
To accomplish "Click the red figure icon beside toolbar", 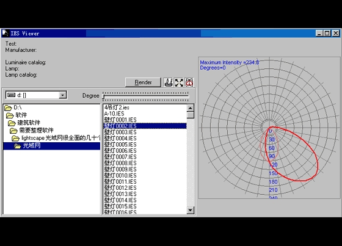I will click(x=189, y=82).
